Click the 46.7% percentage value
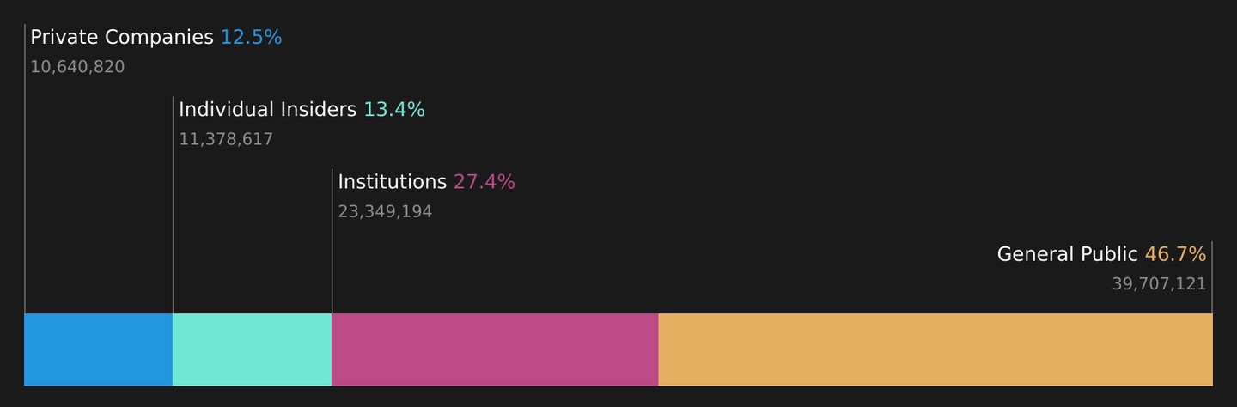Screen dimensions: 1237x407 point(1176,254)
